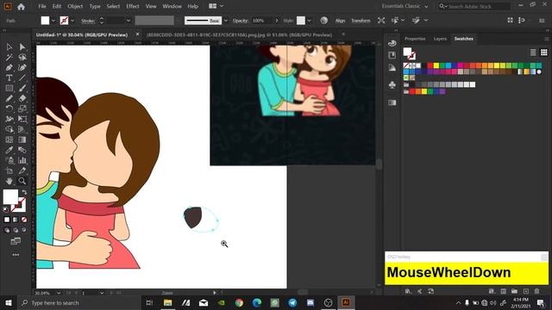Activate the Eraser tool
Screen dimensions: 552x310
pyautogui.click(x=22, y=98)
